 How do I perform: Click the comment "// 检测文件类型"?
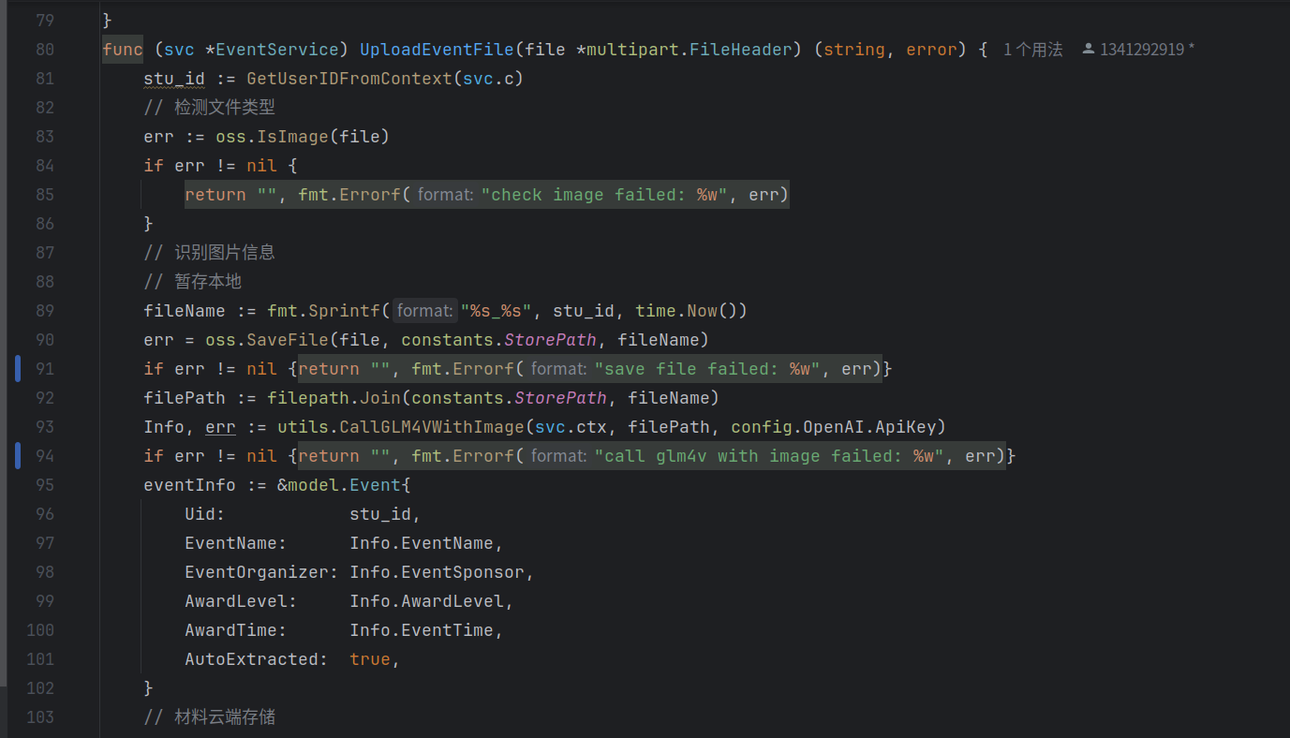210,108
